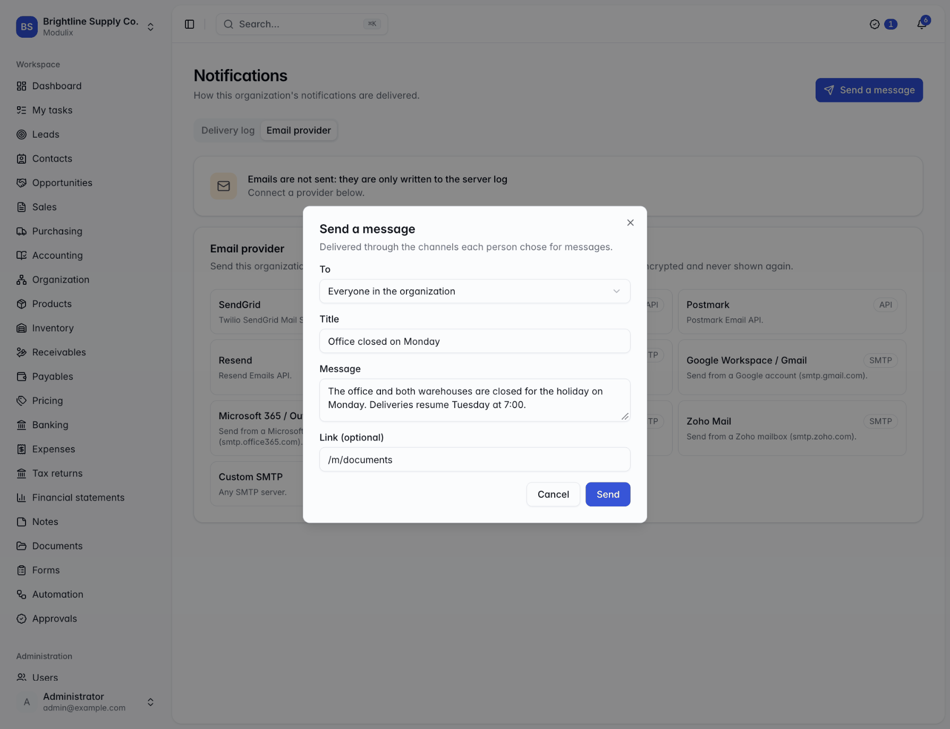
Task: Choose the Google Workspace / Gmail provider
Action: pos(792,367)
